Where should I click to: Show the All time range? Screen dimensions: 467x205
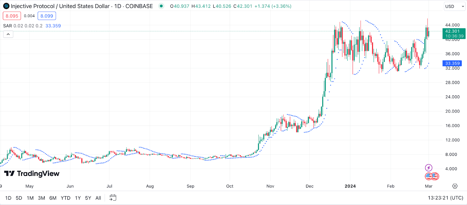coord(98,198)
